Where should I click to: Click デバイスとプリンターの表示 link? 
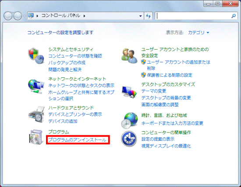tap(75, 114)
